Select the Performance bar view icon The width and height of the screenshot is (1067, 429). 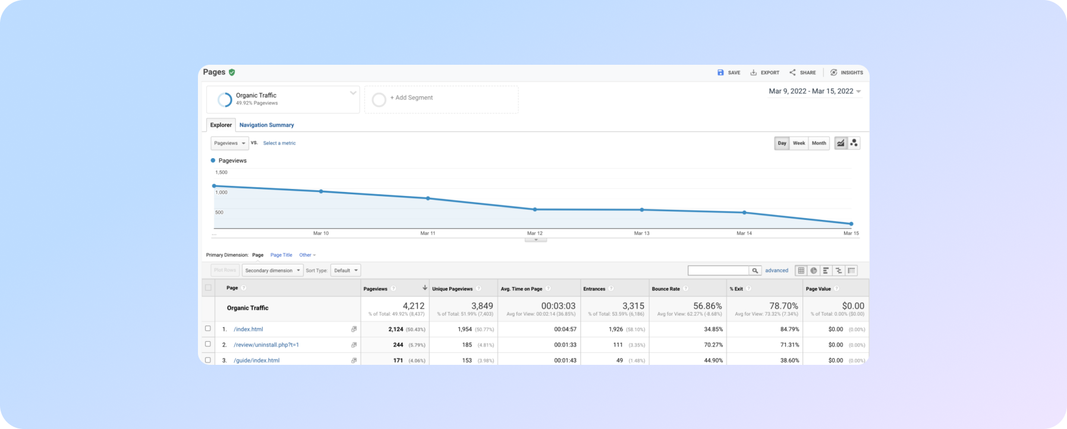click(x=826, y=270)
